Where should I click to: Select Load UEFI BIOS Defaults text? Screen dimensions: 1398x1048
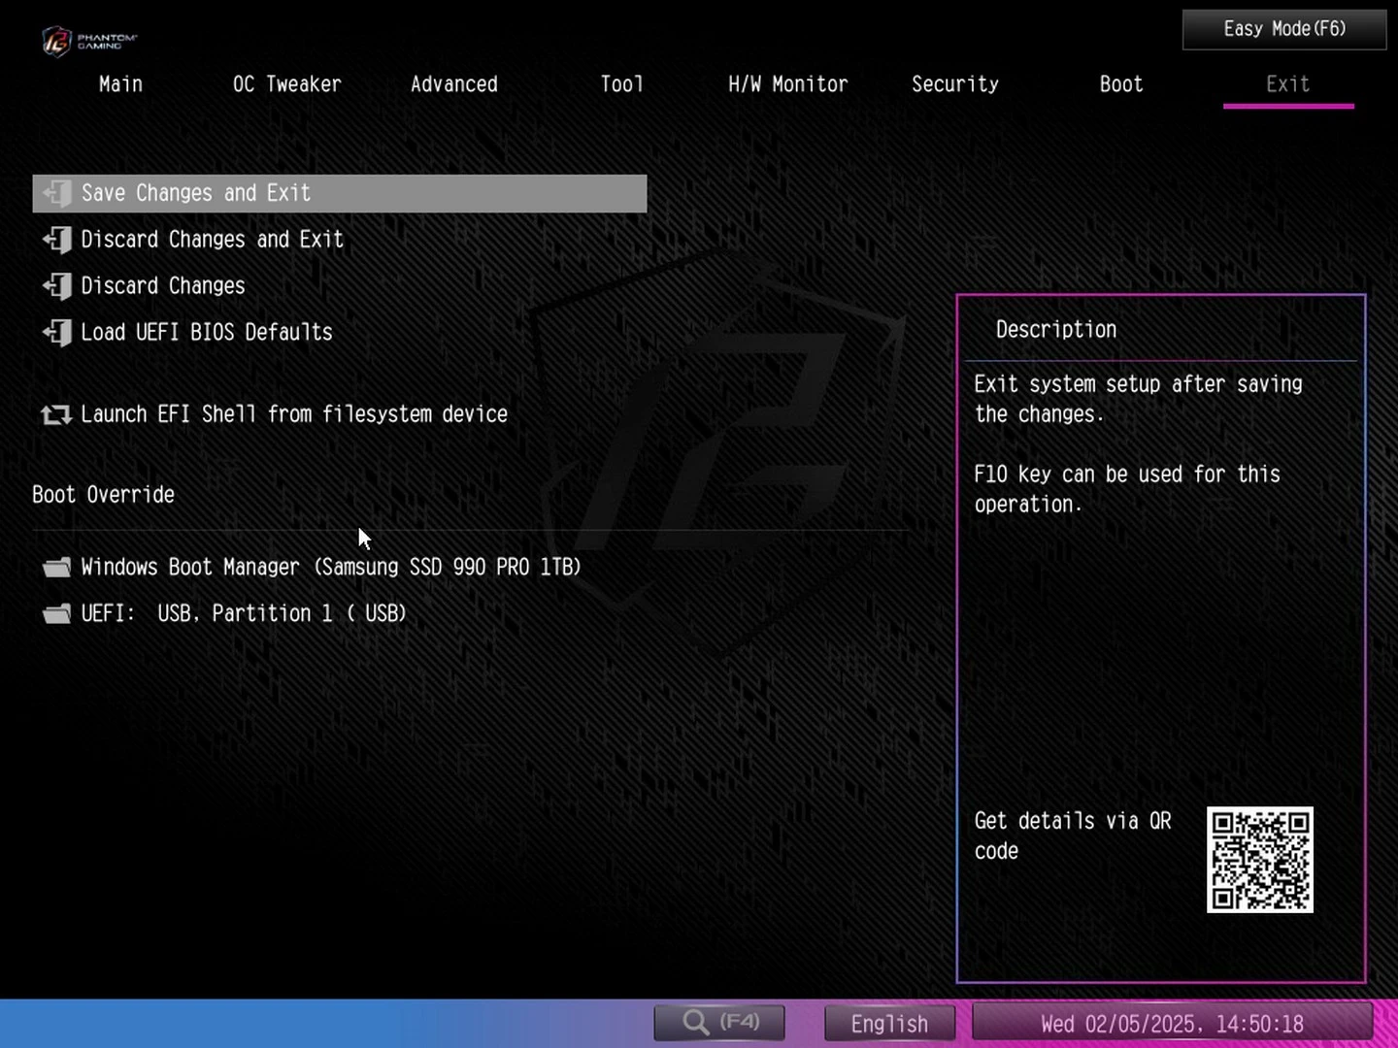(207, 333)
